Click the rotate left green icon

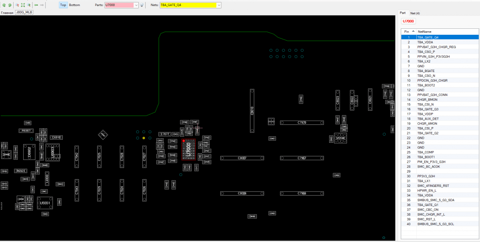[4, 5]
